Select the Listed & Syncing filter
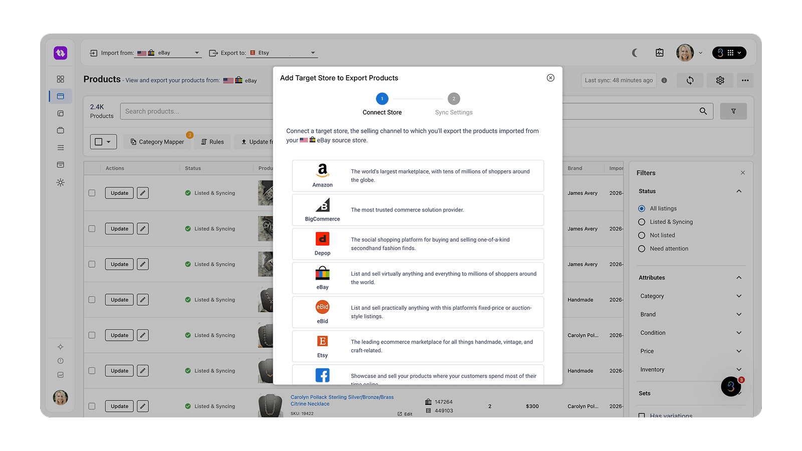This screenshot has width=802, height=451. pos(642,222)
